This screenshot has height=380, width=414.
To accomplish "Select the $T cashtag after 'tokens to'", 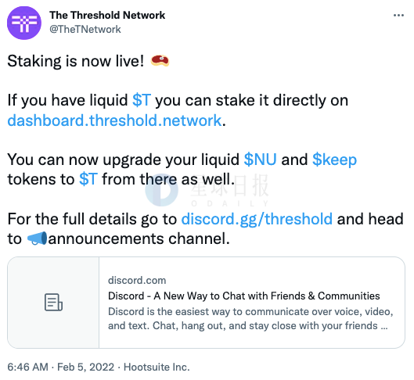I will coord(88,179).
